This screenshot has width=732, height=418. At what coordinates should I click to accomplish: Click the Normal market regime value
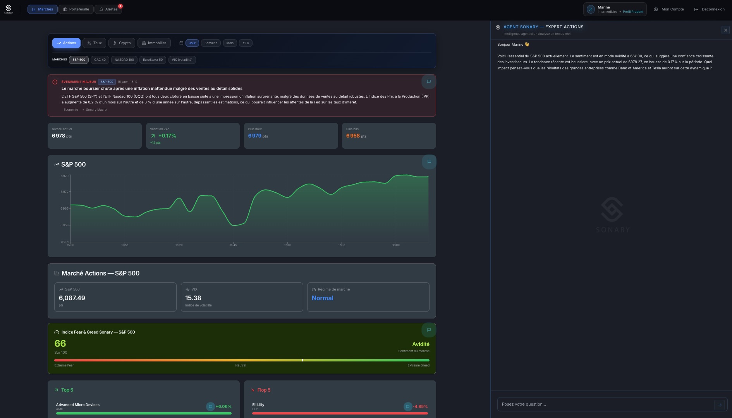coord(322,298)
